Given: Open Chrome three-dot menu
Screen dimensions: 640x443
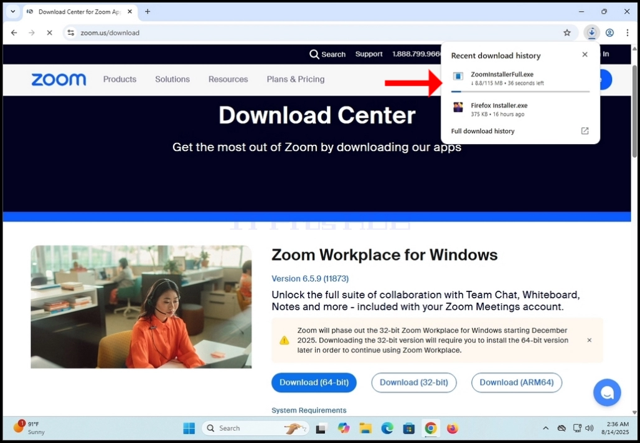Looking at the screenshot, I should (x=628, y=32).
